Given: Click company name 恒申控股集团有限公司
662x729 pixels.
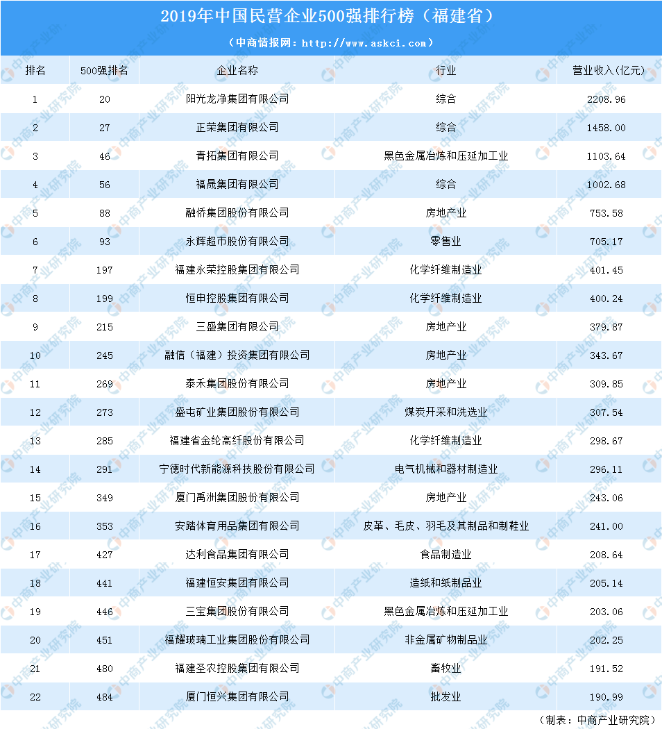Looking at the screenshot, I should (x=237, y=298).
